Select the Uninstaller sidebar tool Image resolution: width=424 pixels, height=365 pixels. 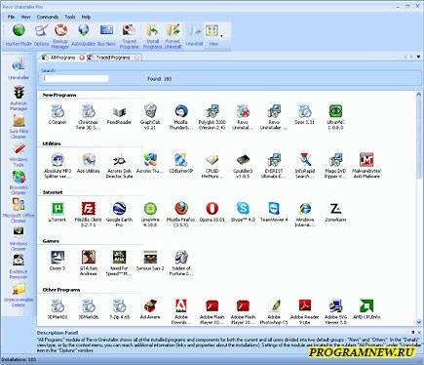19,68
